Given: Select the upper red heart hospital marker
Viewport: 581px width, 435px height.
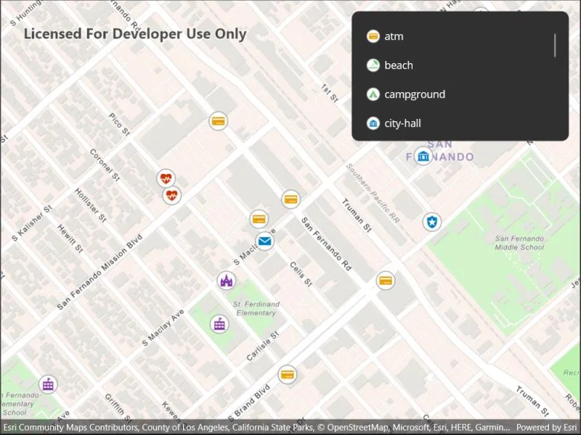Looking at the screenshot, I should click(166, 178).
